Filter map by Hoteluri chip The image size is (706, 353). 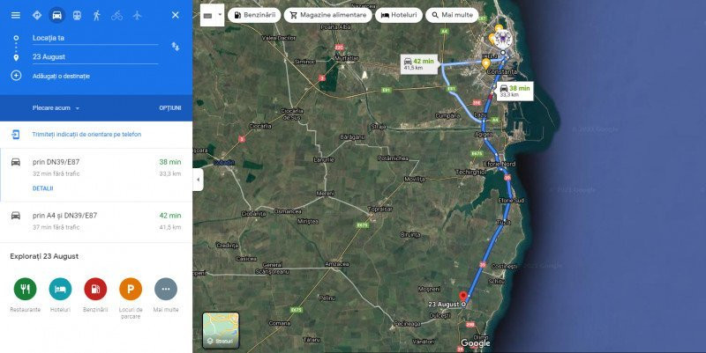tap(399, 15)
